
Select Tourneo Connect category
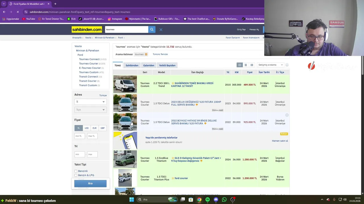pos(89,59)
